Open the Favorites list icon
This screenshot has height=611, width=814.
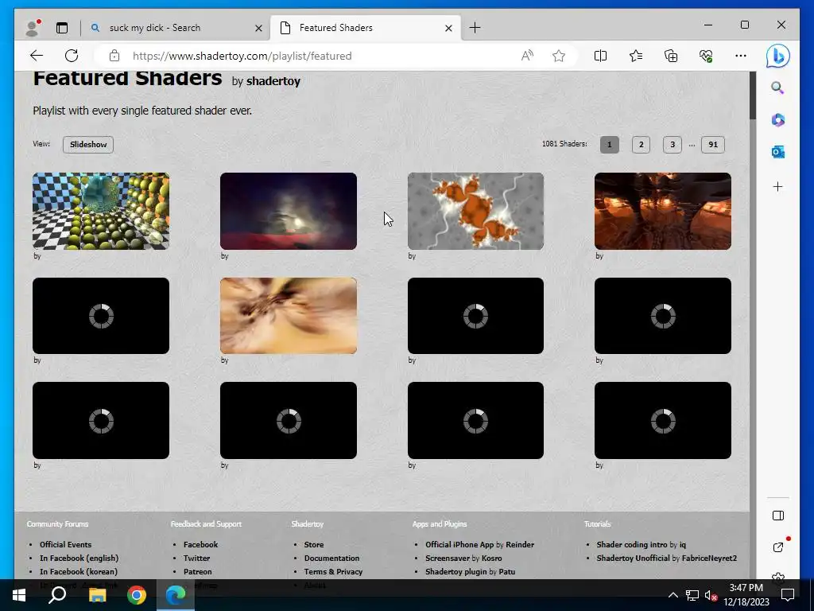[635, 56]
